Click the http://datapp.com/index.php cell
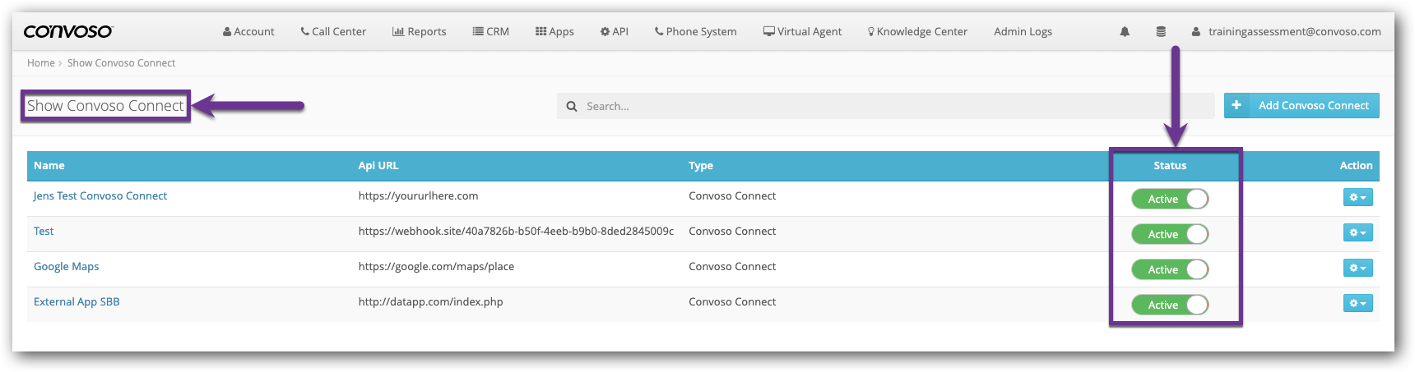 tap(430, 302)
